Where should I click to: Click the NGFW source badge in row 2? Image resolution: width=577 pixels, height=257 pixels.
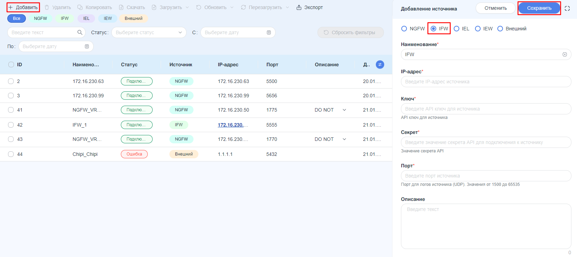pyautogui.click(x=181, y=81)
